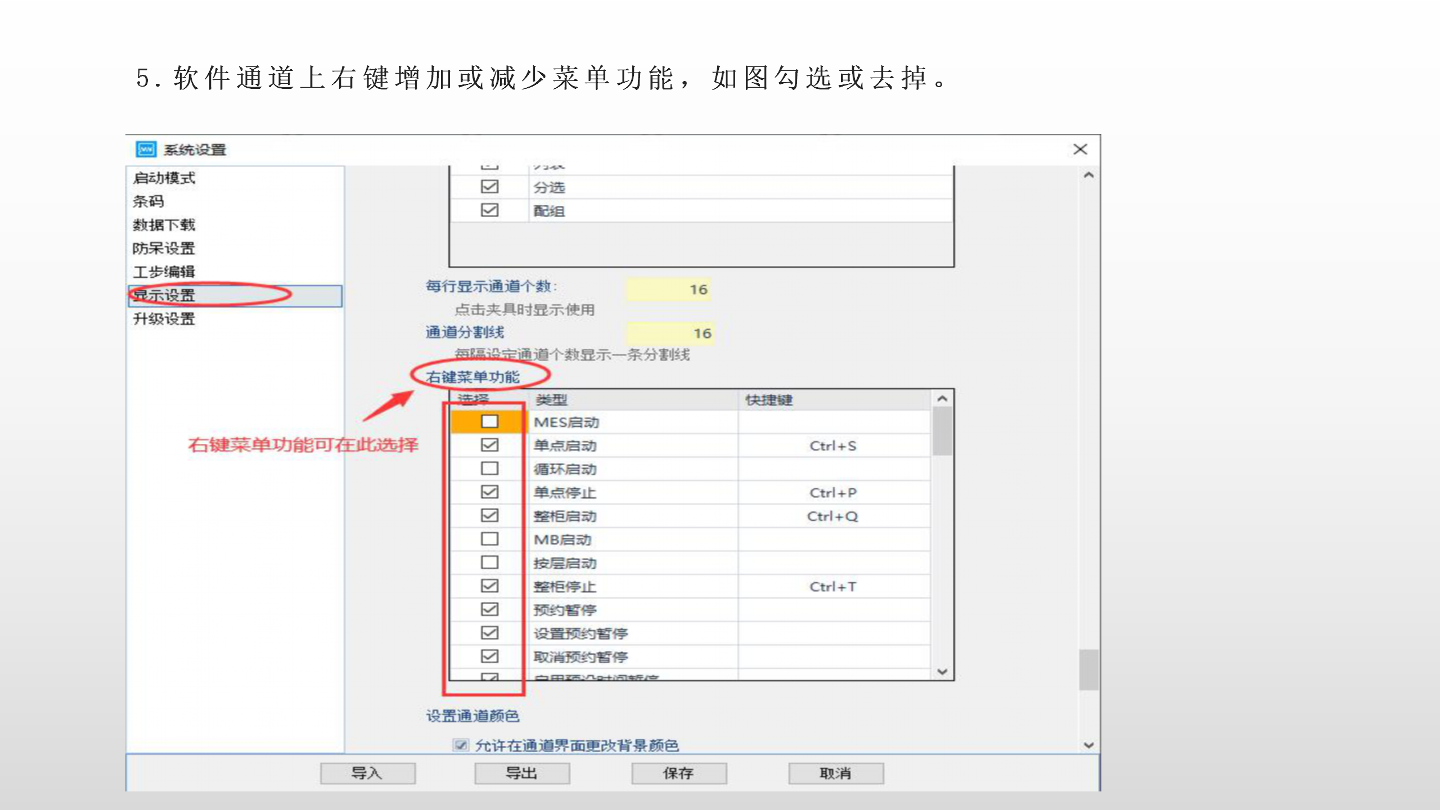
Task: Click the 导出 button
Action: point(522,773)
